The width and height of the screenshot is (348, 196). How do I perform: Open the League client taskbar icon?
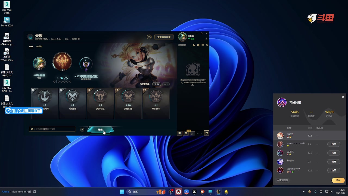(218, 192)
